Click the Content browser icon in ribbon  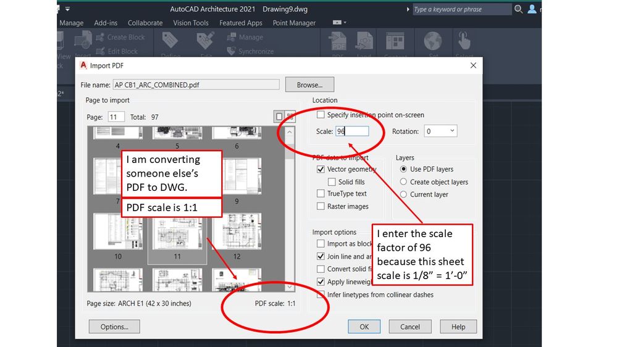[x=395, y=41]
